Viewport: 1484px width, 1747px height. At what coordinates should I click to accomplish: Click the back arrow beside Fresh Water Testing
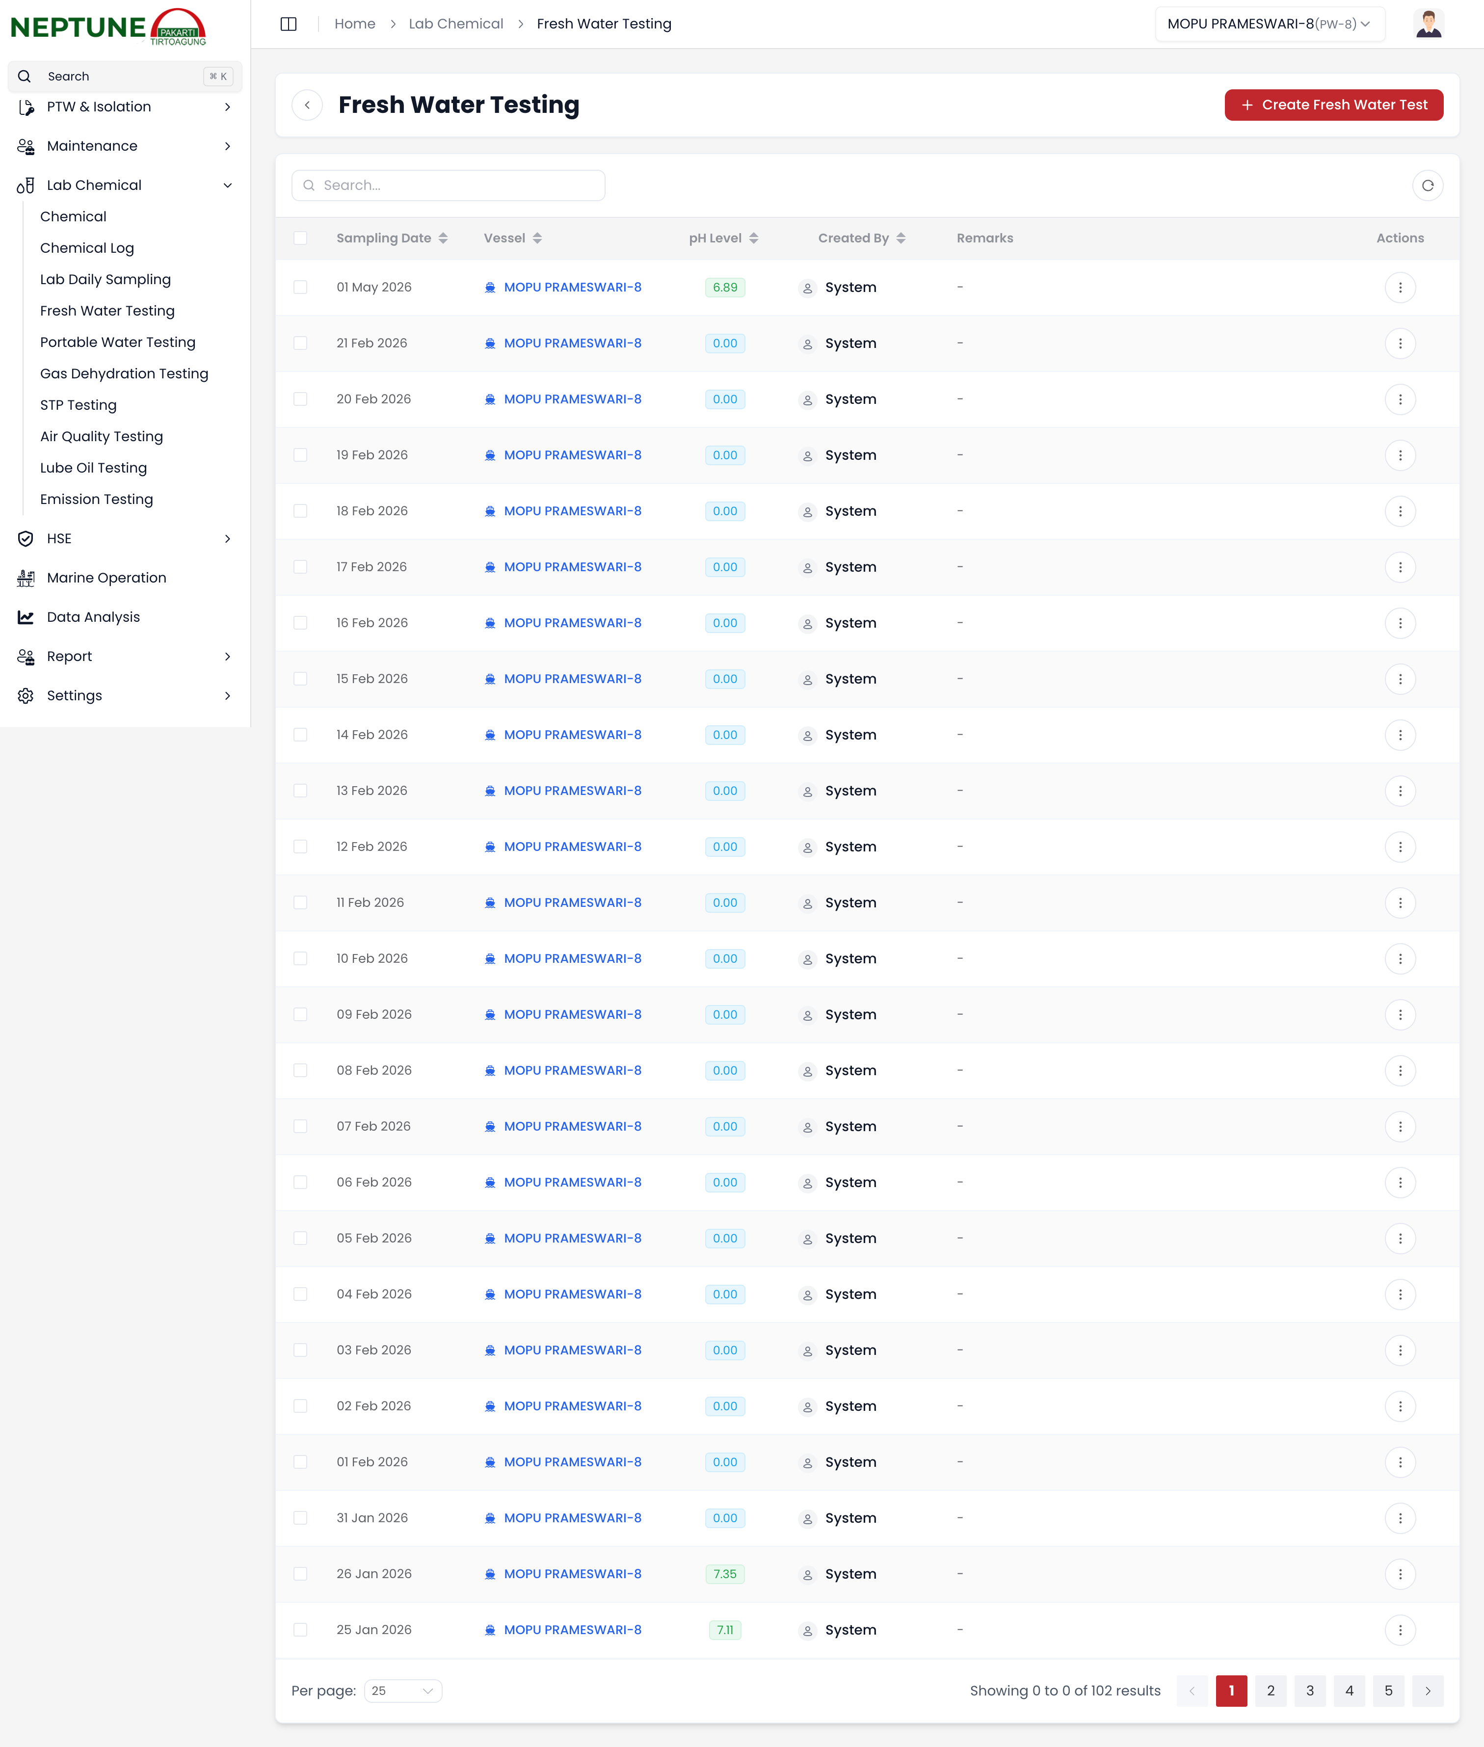[x=307, y=105]
